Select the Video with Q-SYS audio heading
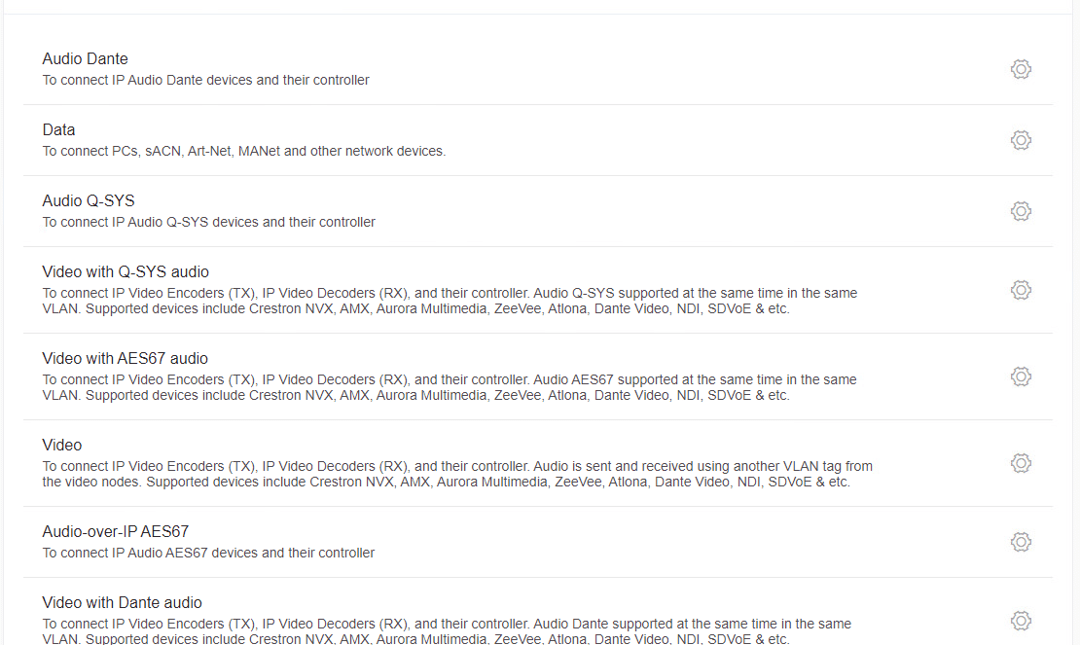Viewport: 1080px width, 645px height. pos(126,271)
